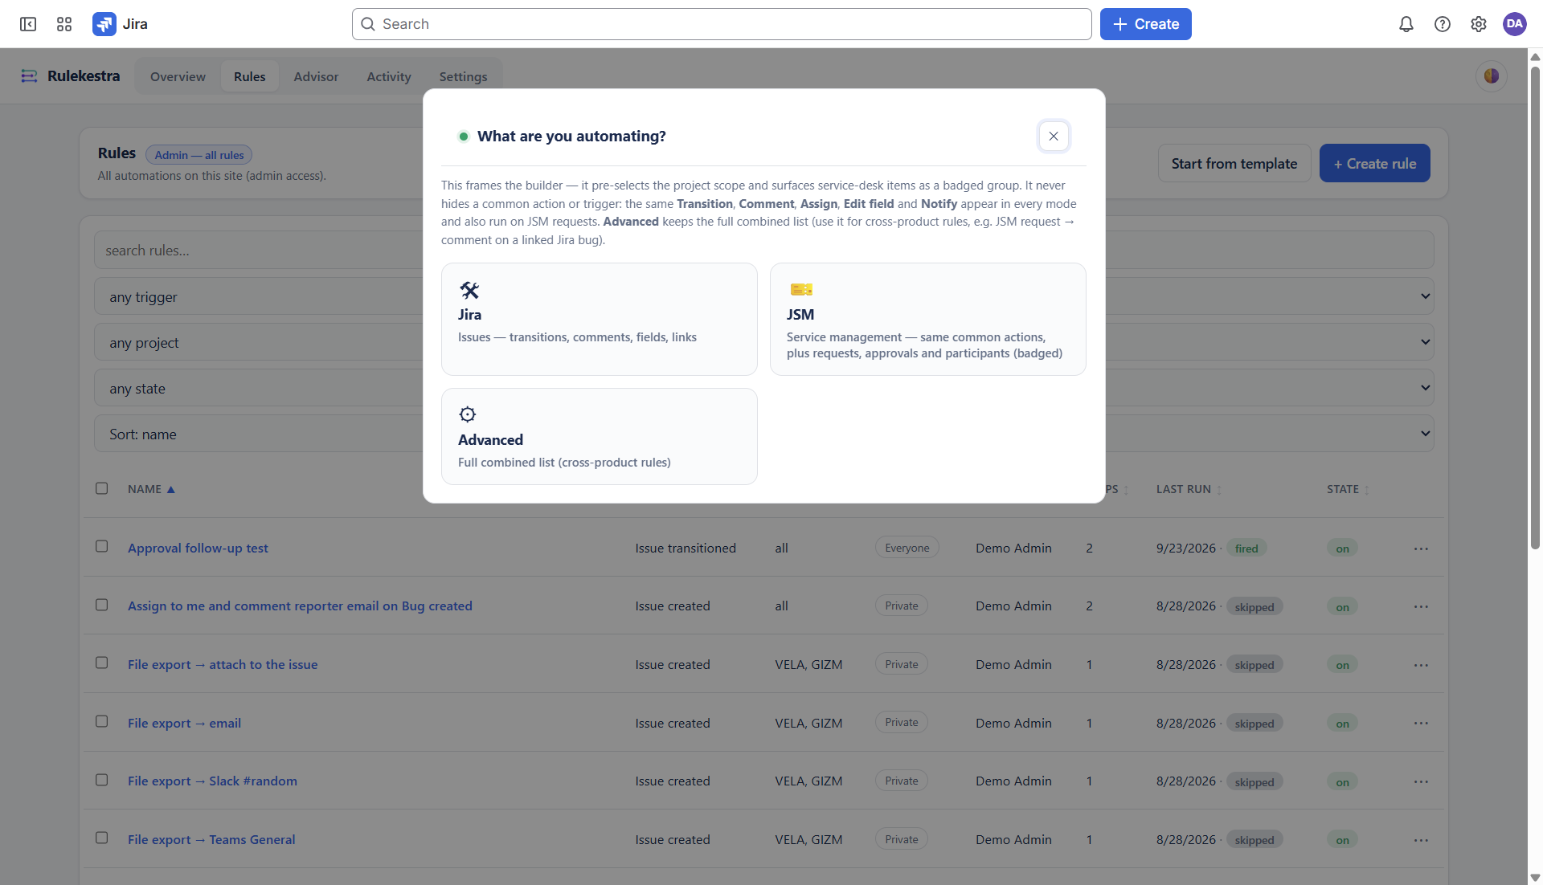
Task: Toggle the on state for File export email
Action: tap(1342, 724)
